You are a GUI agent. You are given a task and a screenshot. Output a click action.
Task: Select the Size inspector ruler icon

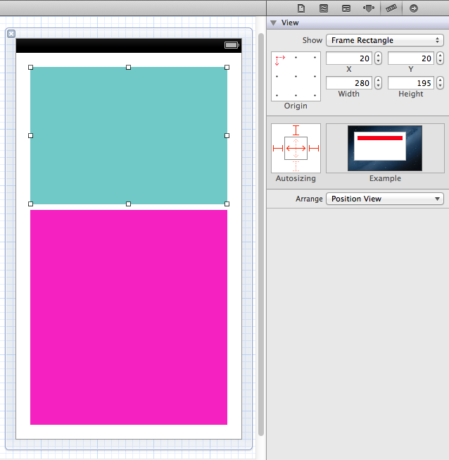[391, 8]
